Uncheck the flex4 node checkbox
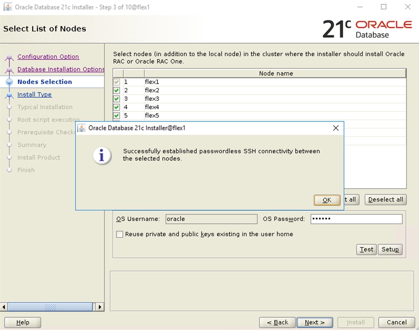The image size is (419, 330). 116,107
